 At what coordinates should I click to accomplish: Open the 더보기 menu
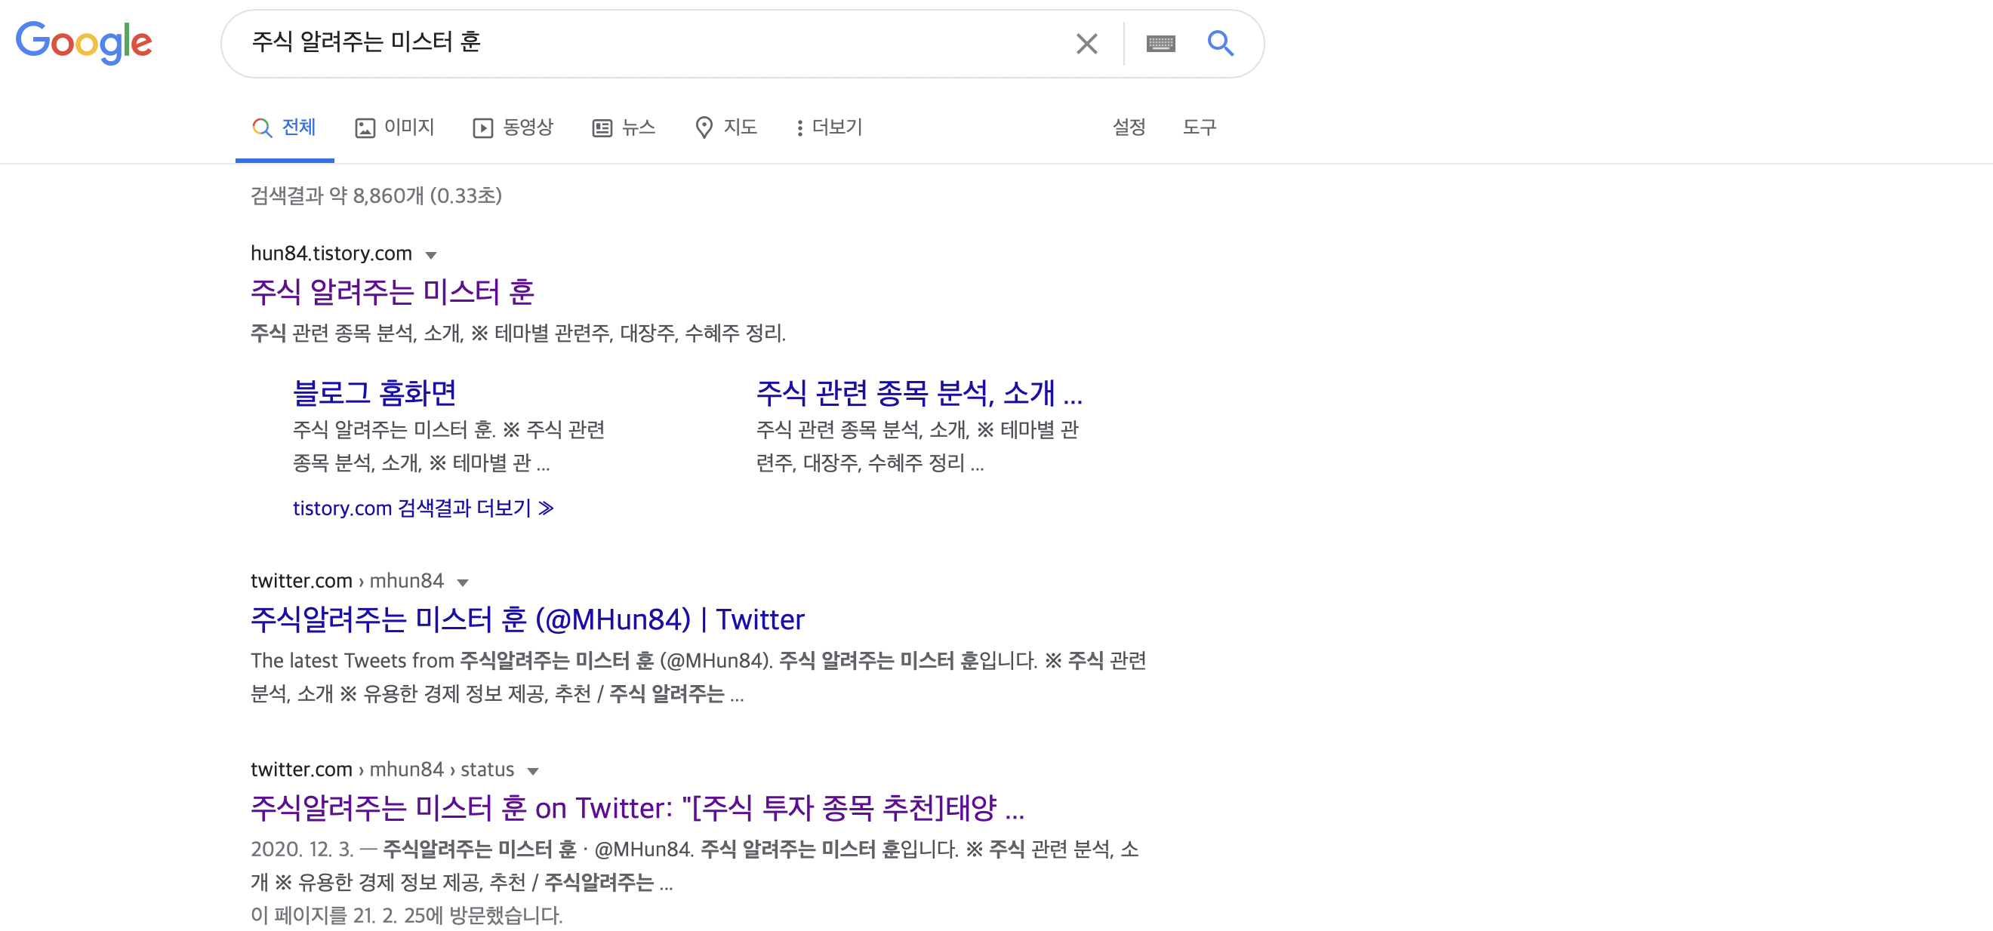tap(829, 128)
